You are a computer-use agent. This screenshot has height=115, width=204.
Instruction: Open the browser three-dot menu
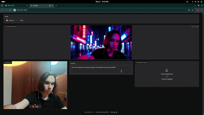coord(201,10)
